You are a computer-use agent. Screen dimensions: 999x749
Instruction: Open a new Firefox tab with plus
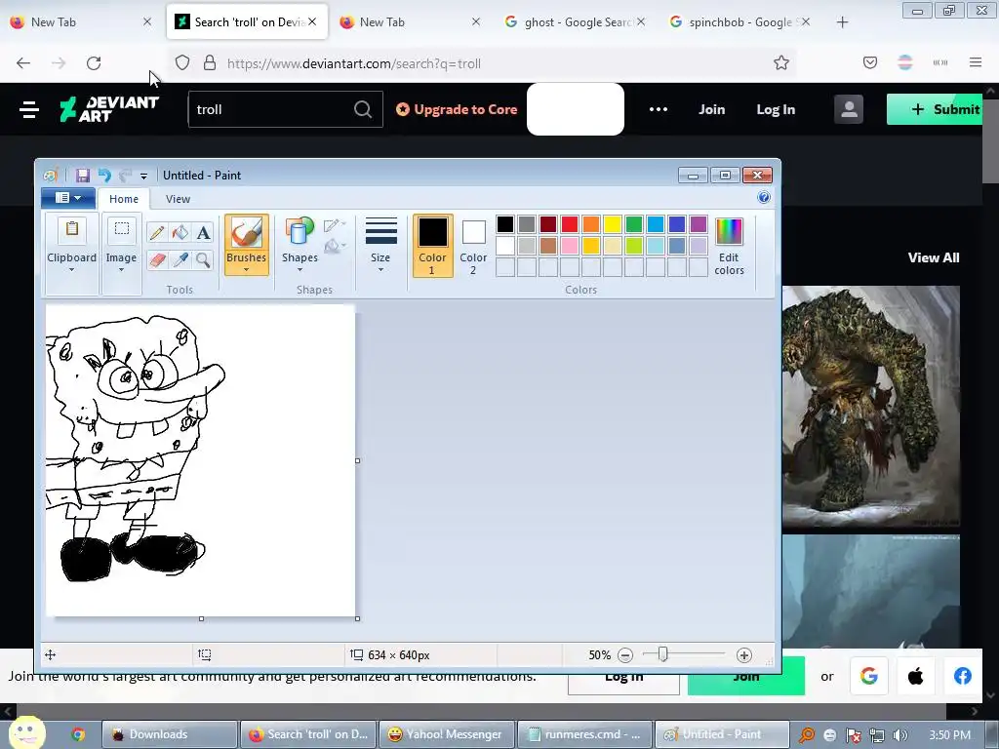tap(842, 22)
